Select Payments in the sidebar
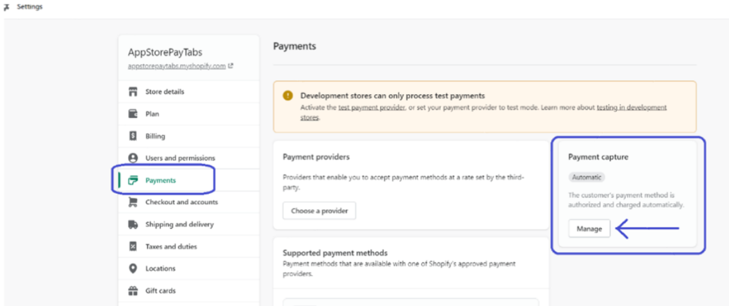 click(x=189, y=180)
